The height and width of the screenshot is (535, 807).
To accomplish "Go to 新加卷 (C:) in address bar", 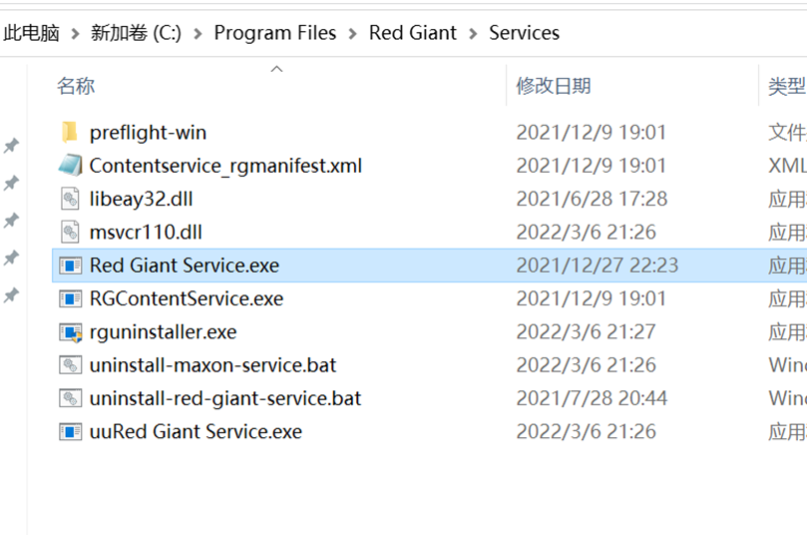I will (136, 33).
